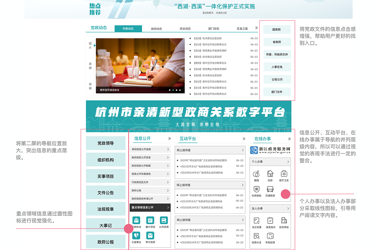This screenshot has width=377, height=250.
Task: Select the 社保救助 shield icon
Action: pyautogui.click(x=256, y=189)
